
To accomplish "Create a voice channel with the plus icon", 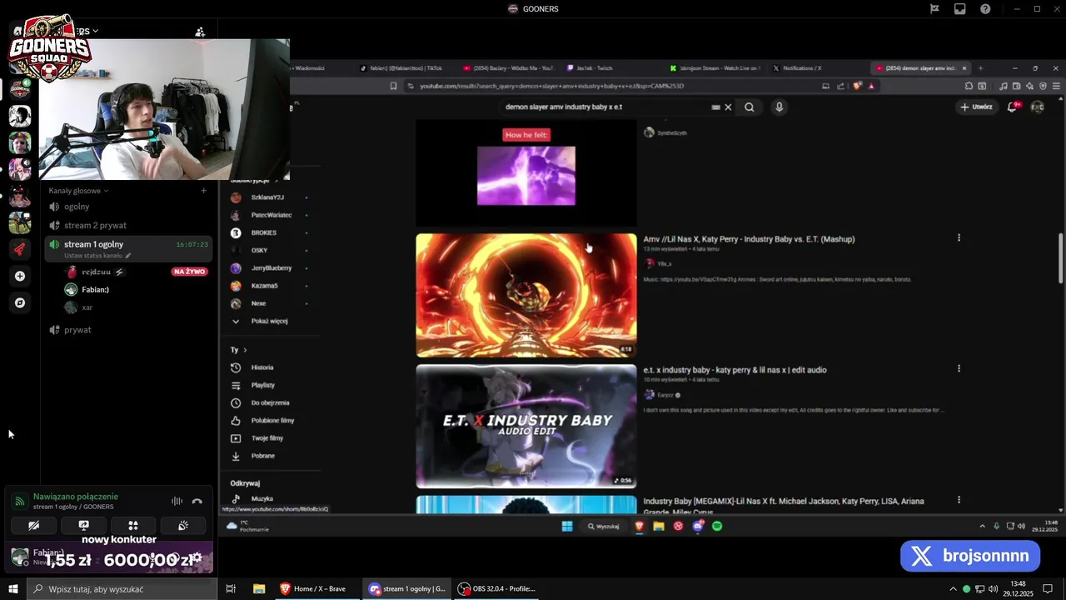I will (x=203, y=191).
